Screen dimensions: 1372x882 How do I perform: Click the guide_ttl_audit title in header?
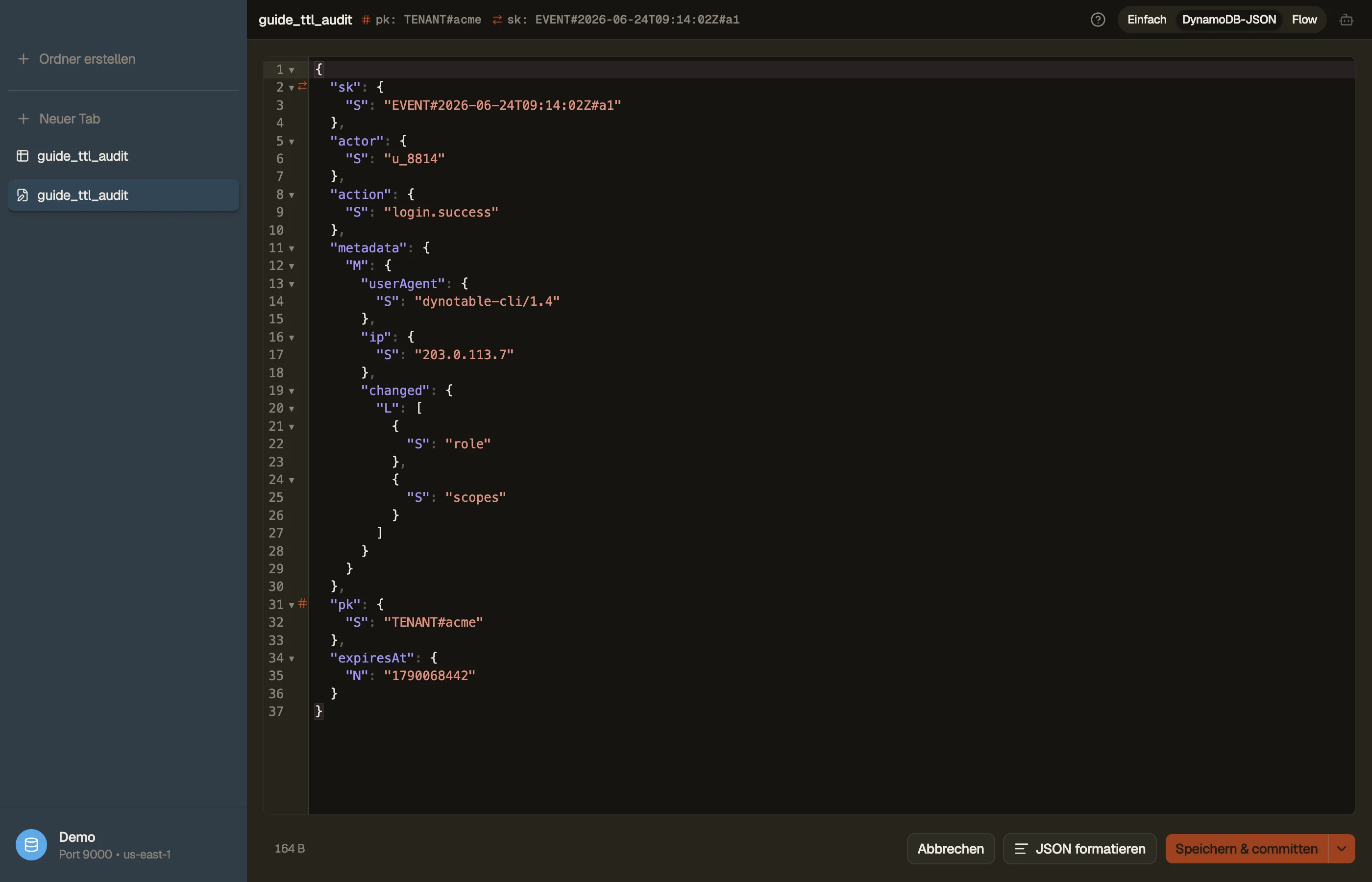[x=305, y=20]
